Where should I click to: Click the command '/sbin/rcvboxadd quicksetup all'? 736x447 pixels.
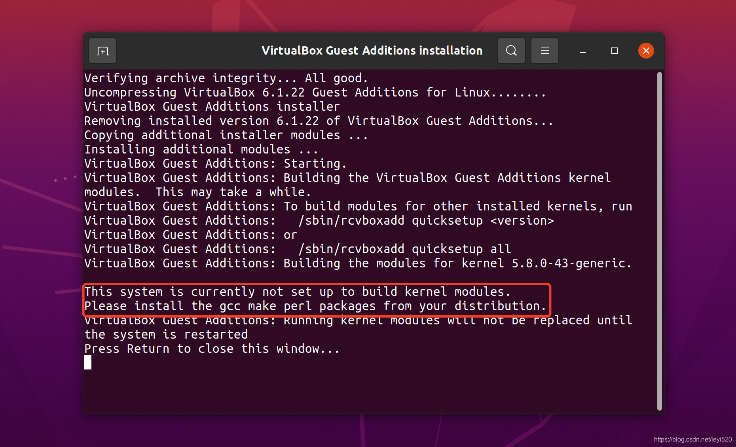(x=405, y=249)
